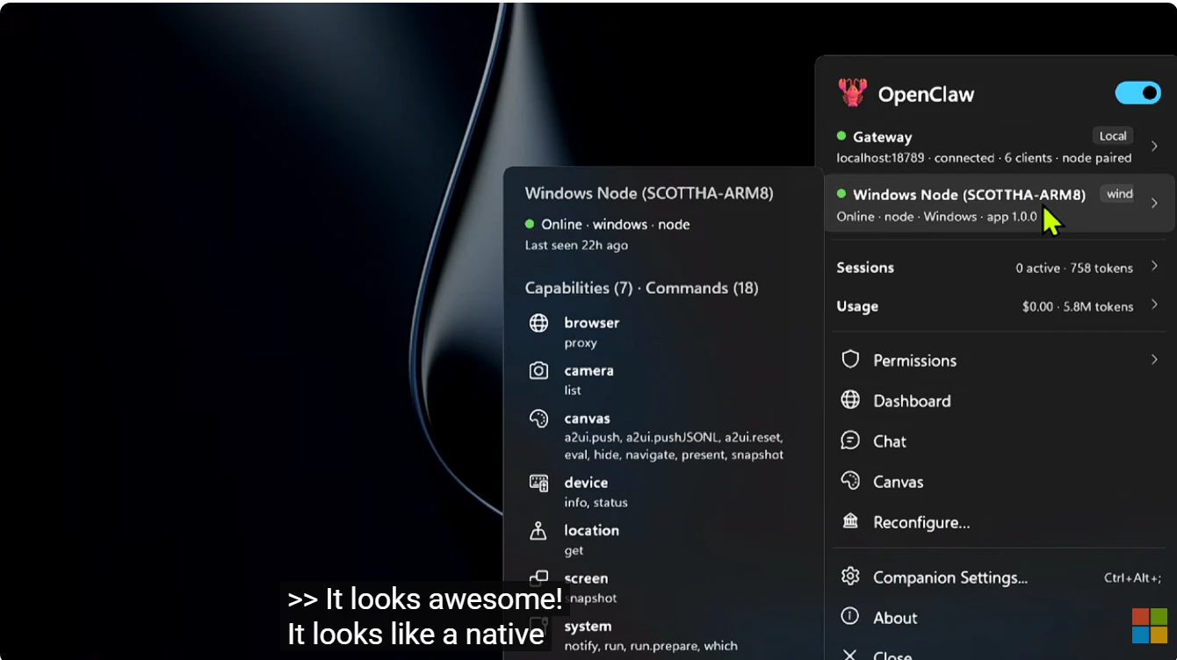Click the canvas capability name in flyout

click(x=587, y=419)
